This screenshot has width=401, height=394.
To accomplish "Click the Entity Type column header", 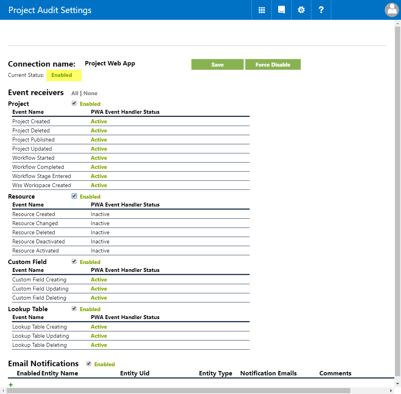I will click(x=216, y=373).
